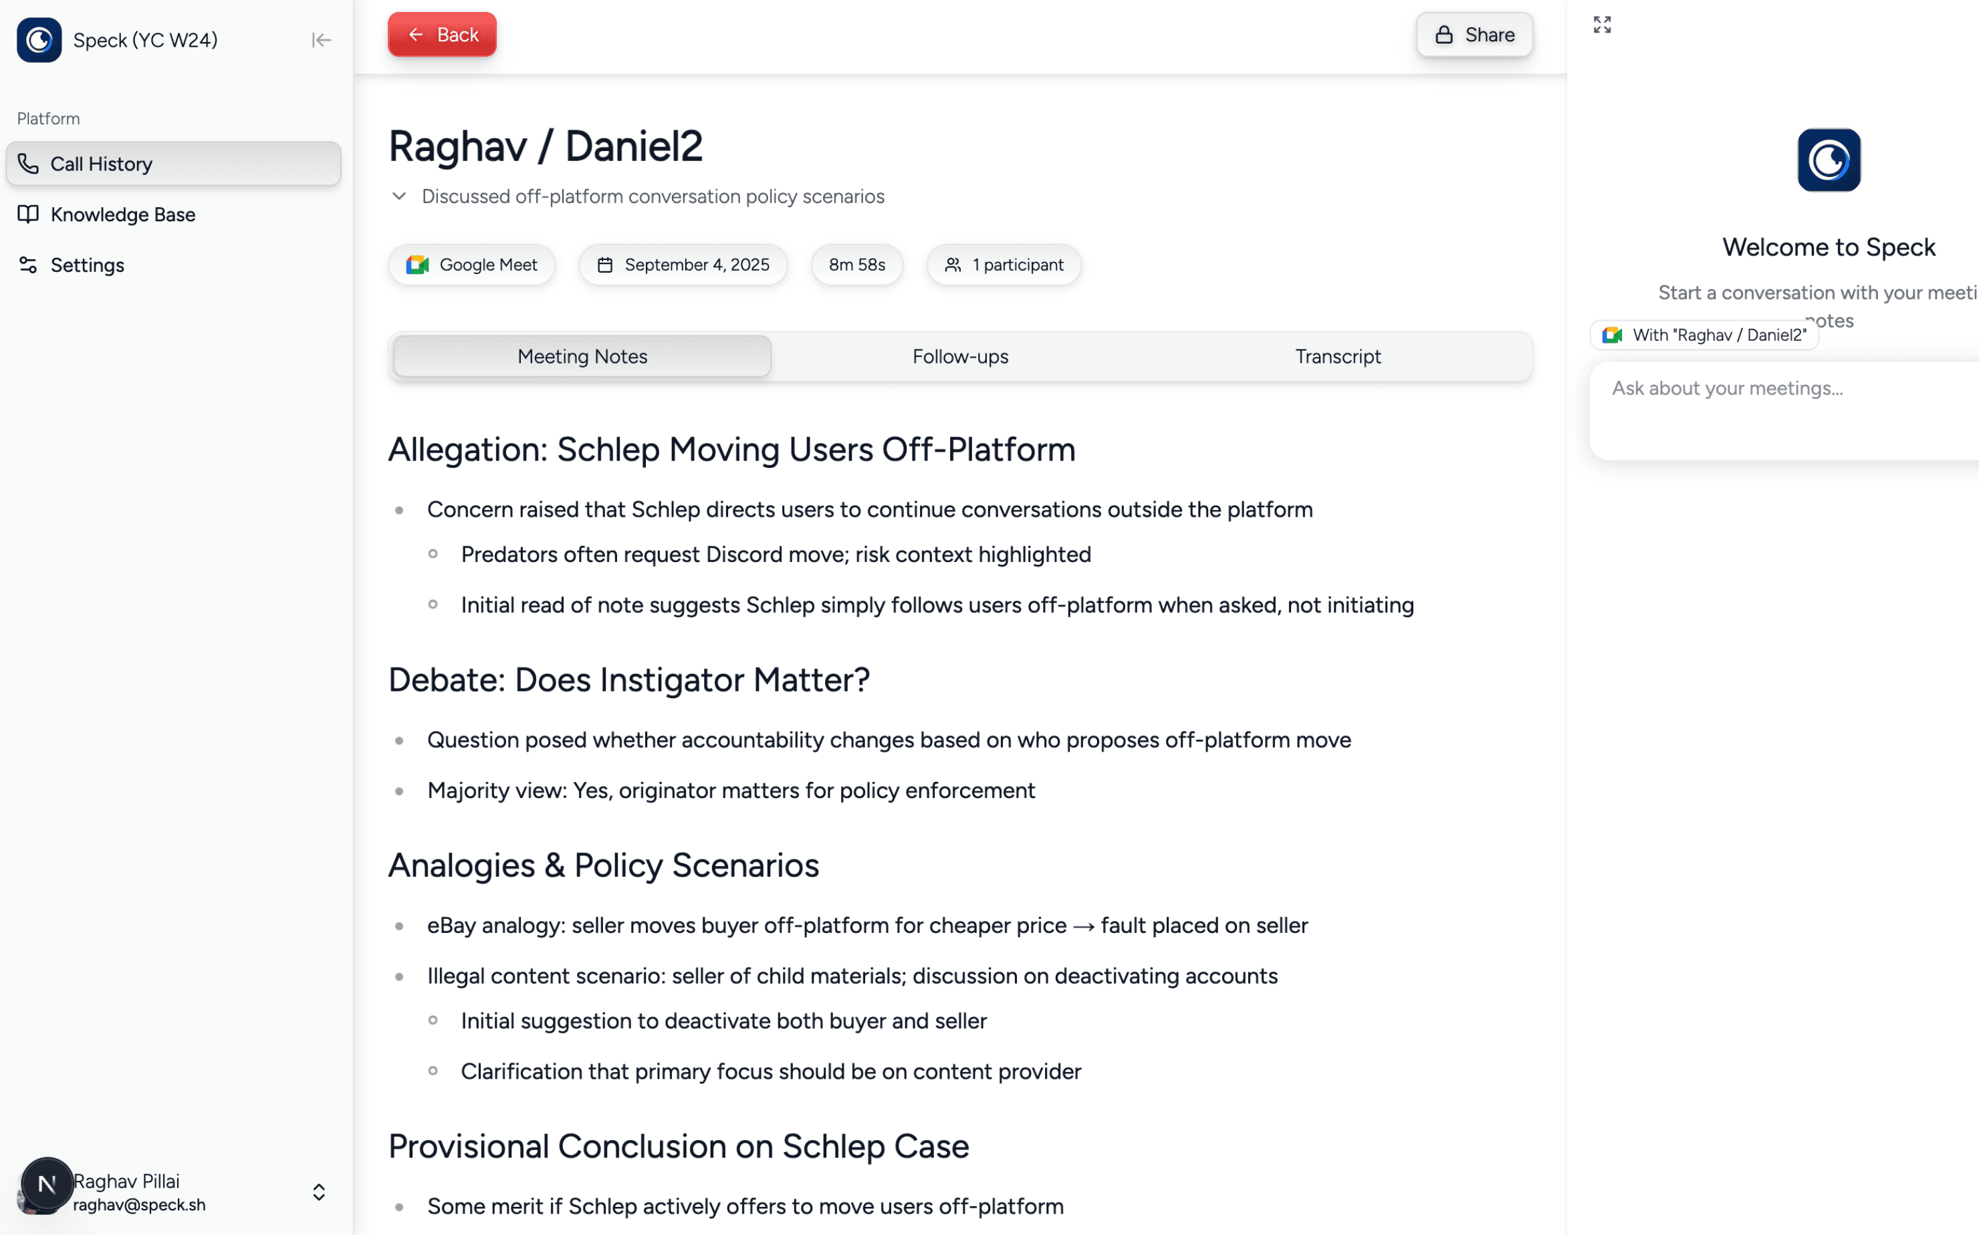Click the Google Meet platform badge
This screenshot has height=1235, width=1979.
coord(471,265)
